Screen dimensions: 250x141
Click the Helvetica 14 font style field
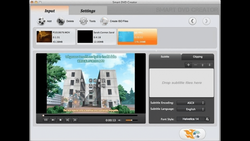(191, 119)
